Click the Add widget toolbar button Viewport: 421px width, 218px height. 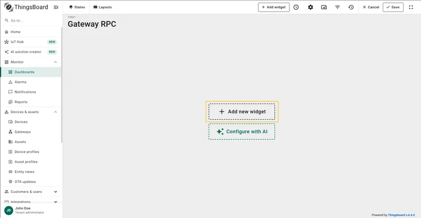click(x=274, y=7)
